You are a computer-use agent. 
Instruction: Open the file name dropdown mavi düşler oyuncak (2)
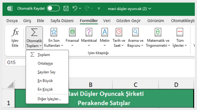129,9
